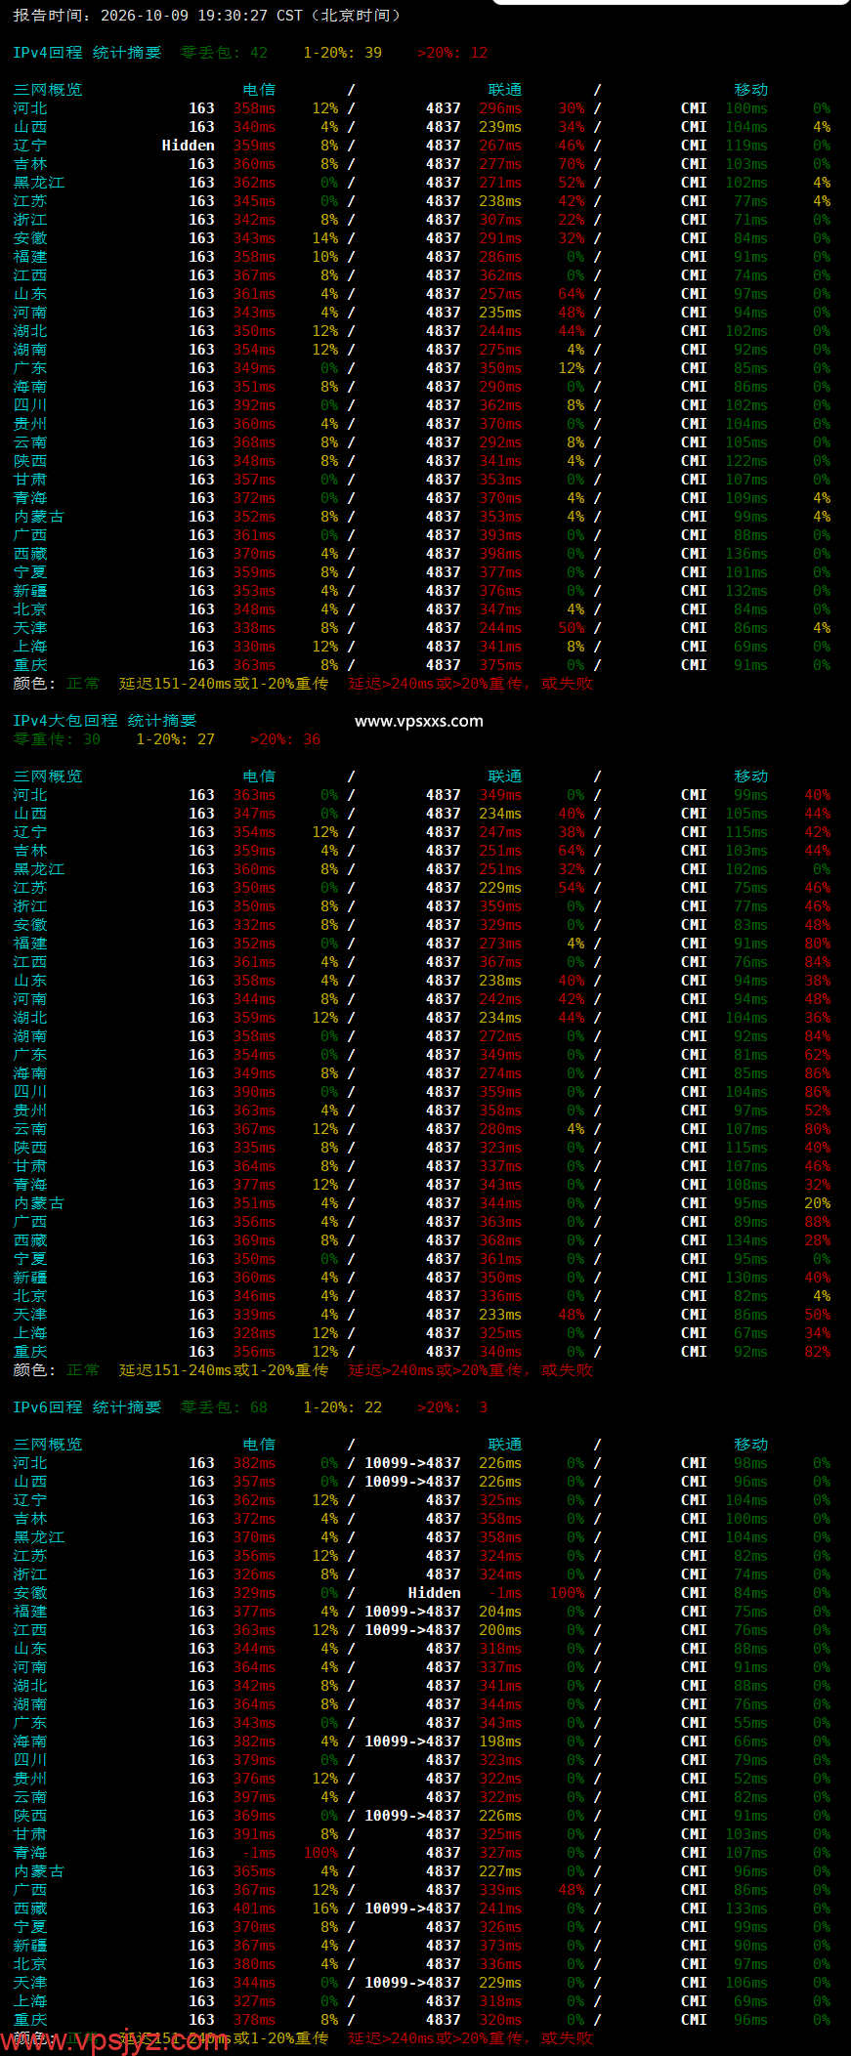Click '10099->4837' in the IPv6 天津 row

click(412, 1983)
